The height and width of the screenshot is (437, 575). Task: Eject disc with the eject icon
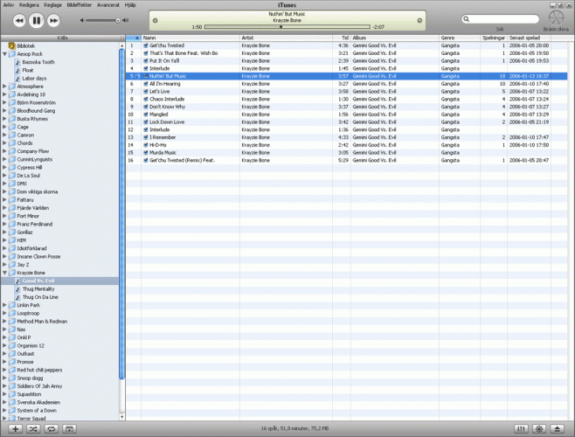click(x=558, y=428)
